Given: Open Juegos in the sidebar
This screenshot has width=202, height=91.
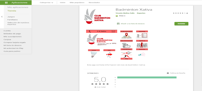Looking at the screenshot, I should tap(11, 17).
